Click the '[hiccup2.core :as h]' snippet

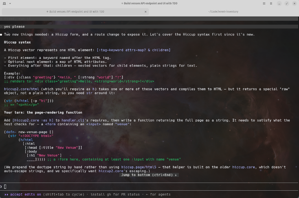point(33,120)
